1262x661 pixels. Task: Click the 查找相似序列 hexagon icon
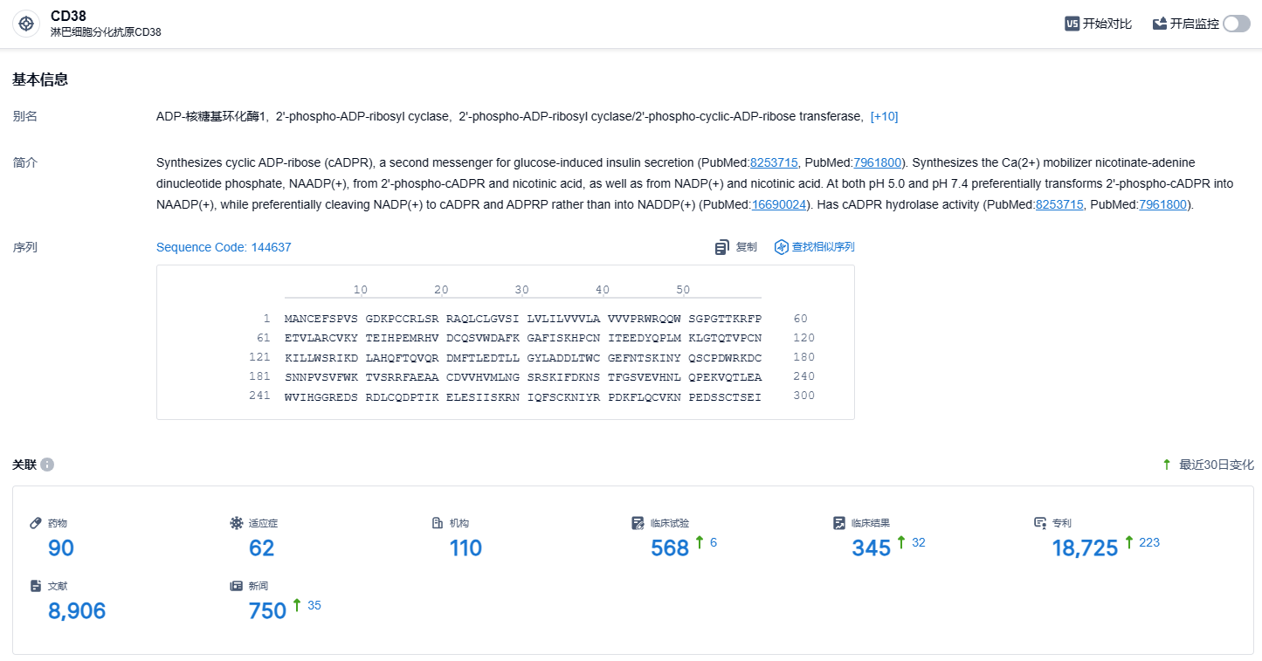pos(782,247)
